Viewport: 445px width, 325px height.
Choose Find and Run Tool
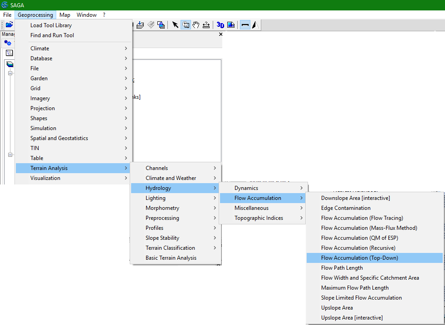74,35
